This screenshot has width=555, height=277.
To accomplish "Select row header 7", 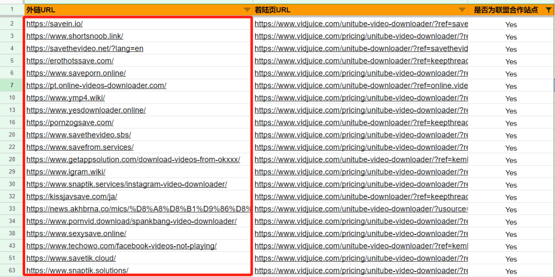I will (x=12, y=85).
